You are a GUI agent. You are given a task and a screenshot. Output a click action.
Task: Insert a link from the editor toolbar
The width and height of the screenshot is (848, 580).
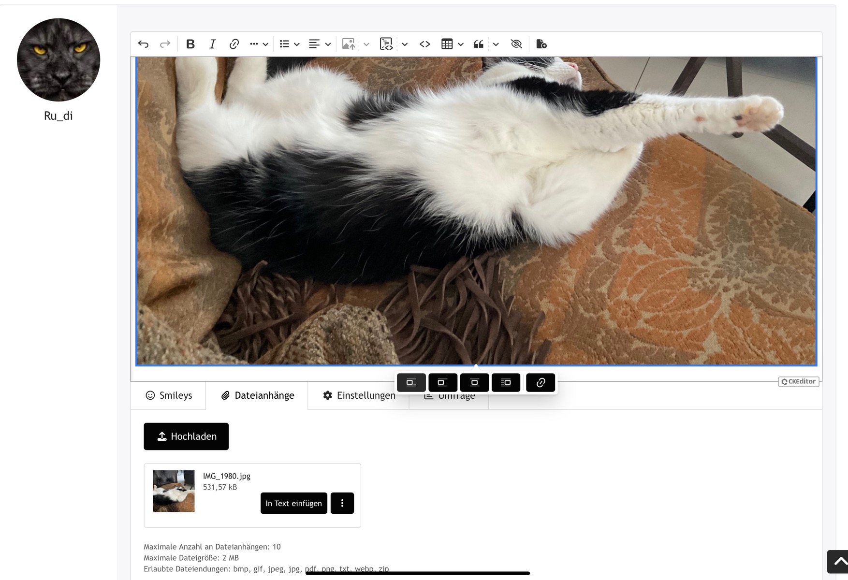[x=234, y=44]
